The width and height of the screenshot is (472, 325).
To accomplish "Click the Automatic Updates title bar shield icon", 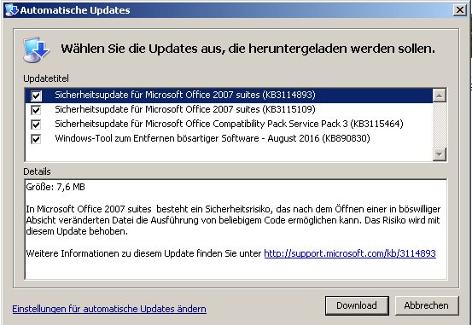I will point(12,10).
